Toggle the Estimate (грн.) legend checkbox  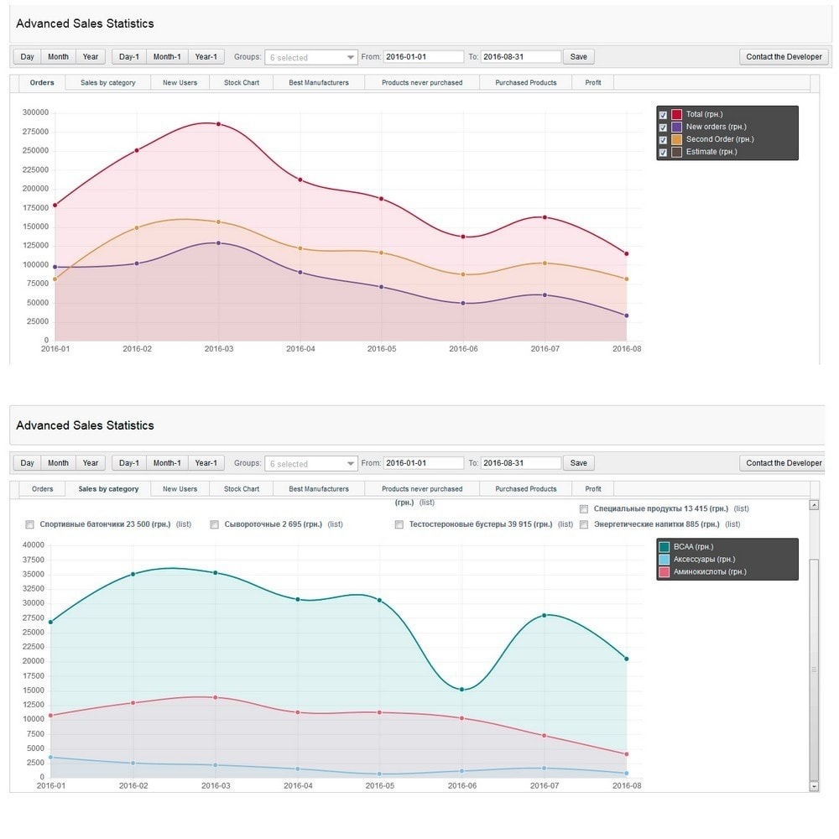click(x=663, y=153)
